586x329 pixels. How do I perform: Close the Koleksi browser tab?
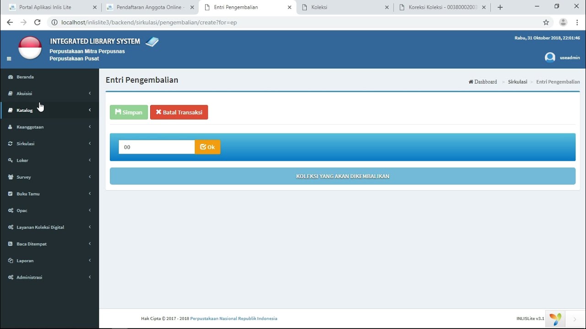(x=387, y=7)
